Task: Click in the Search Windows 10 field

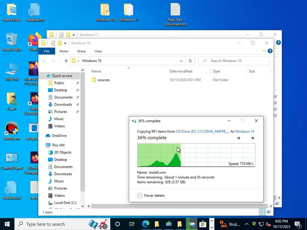Action: pos(234,61)
